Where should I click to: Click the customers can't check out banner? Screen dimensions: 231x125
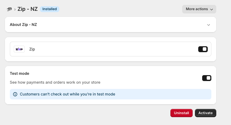[110, 94]
